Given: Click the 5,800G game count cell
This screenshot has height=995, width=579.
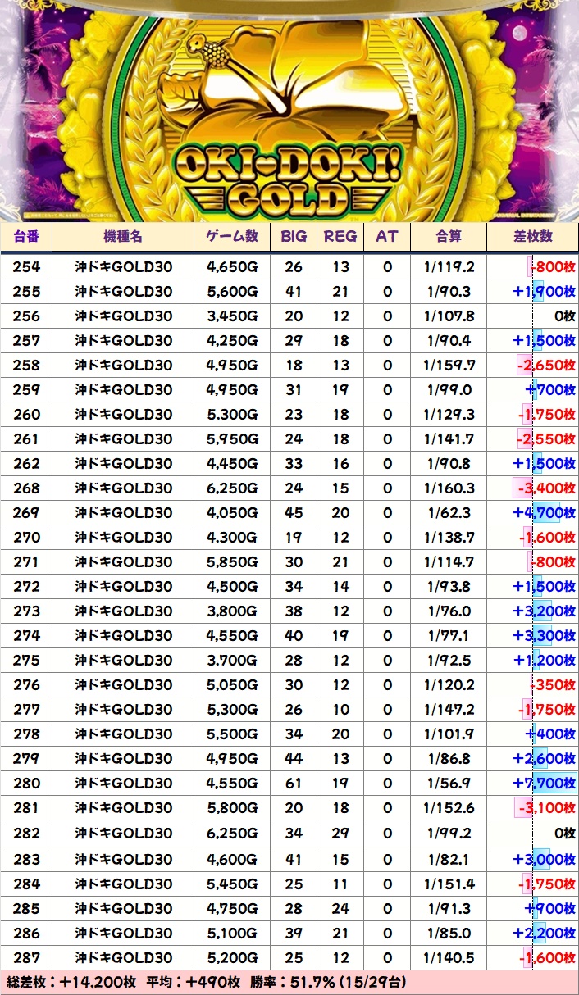Looking at the screenshot, I should click(x=232, y=808).
